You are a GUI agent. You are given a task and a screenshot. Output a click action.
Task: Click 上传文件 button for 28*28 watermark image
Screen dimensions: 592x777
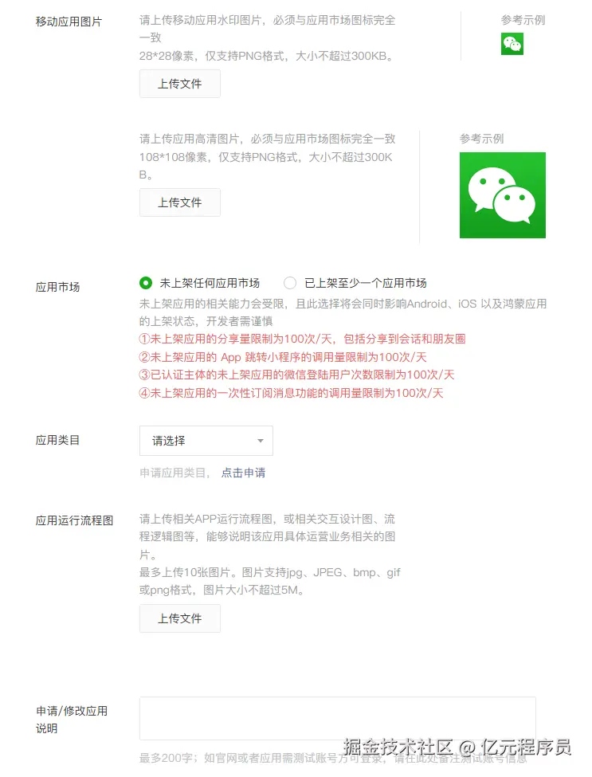(180, 84)
